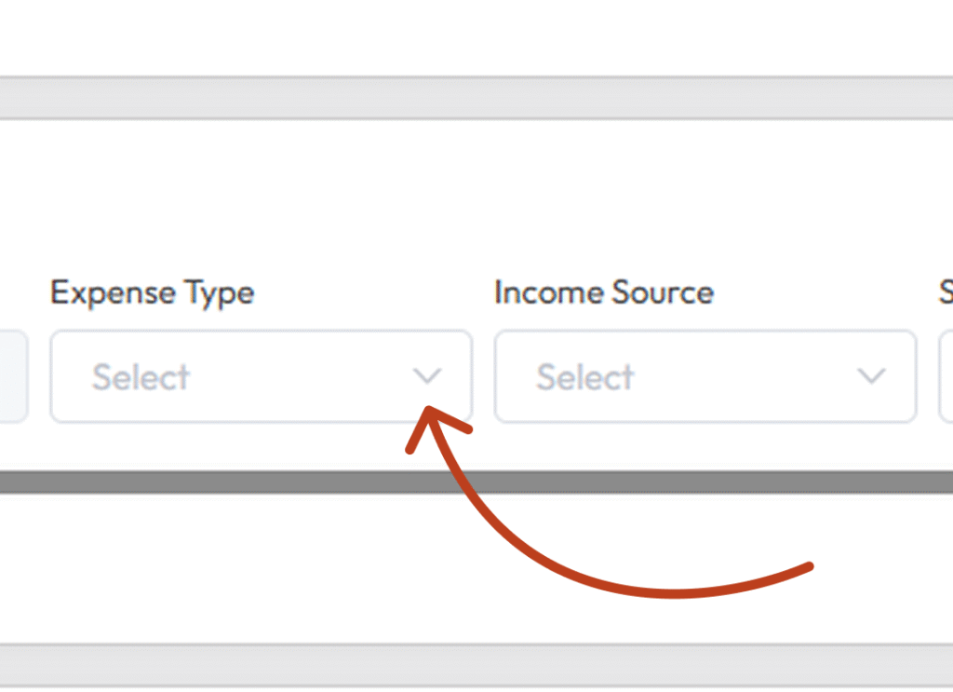
Task: Click the partially visible field left of Expense Type
Action: coord(13,376)
